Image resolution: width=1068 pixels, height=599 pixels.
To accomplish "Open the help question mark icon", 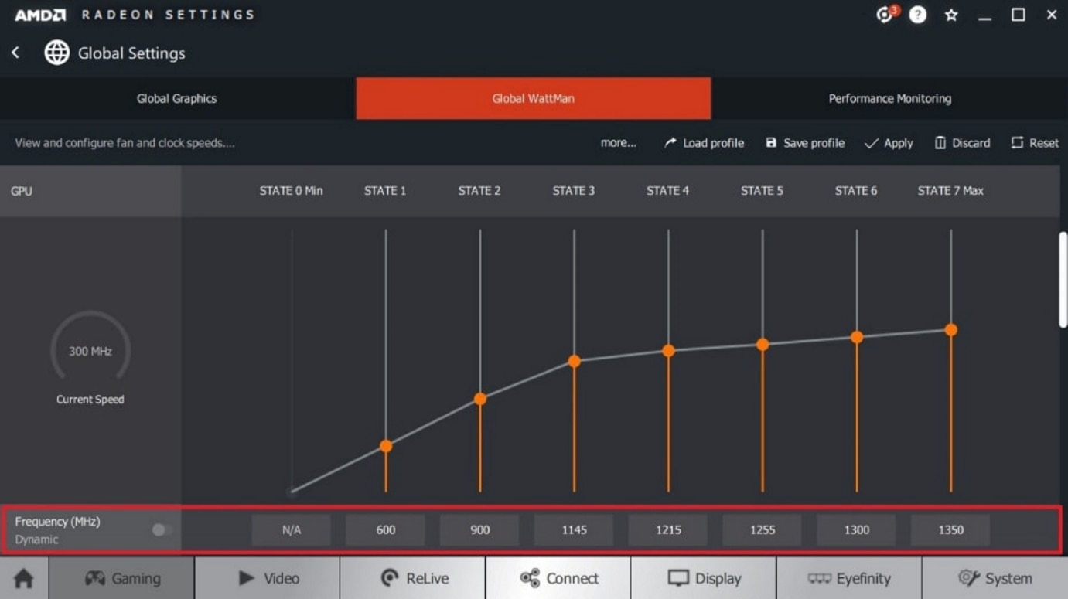I will click(918, 15).
